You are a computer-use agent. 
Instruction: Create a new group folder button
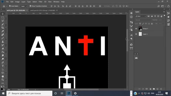(154, 89)
